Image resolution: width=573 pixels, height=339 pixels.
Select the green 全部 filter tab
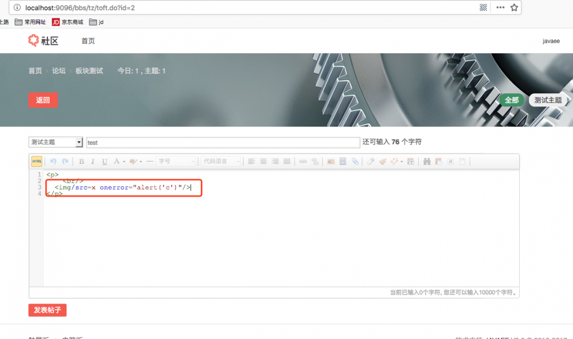pyautogui.click(x=512, y=100)
